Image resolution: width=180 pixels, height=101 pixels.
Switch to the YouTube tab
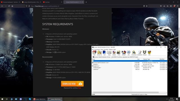pos(53,2)
